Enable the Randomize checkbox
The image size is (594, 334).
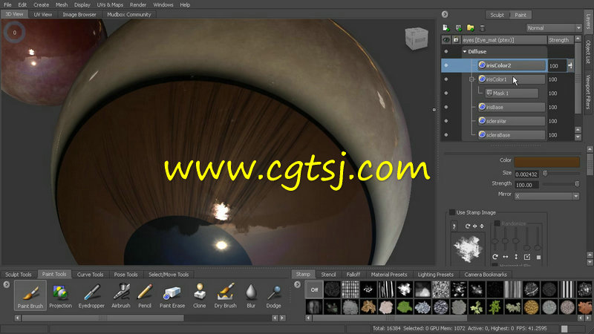click(x=497, y=223)
